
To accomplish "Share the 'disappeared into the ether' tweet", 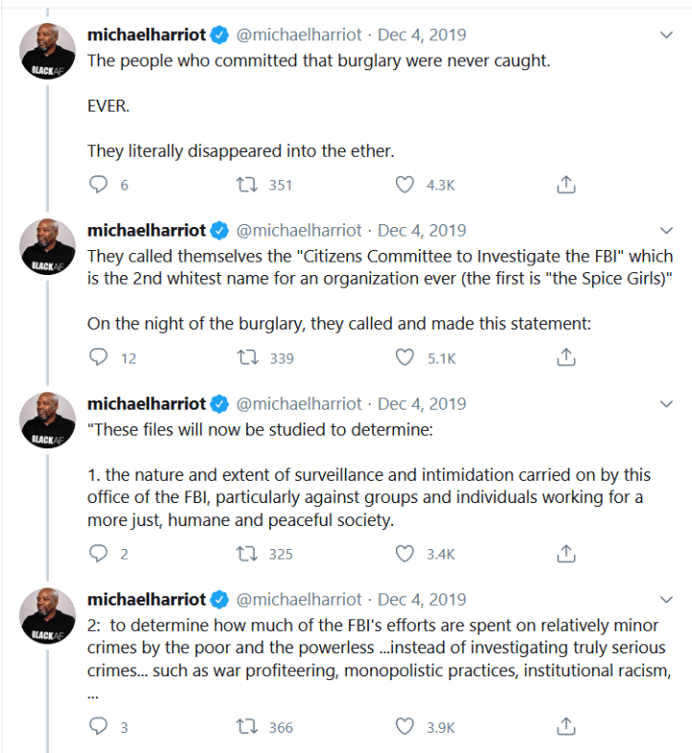I will click(x=565, y=185).
